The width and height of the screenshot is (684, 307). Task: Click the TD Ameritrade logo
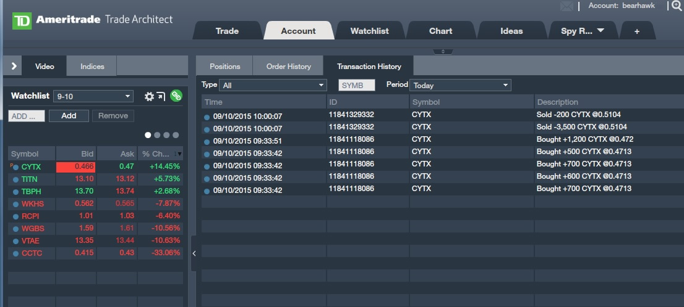(x=22, y=20)
